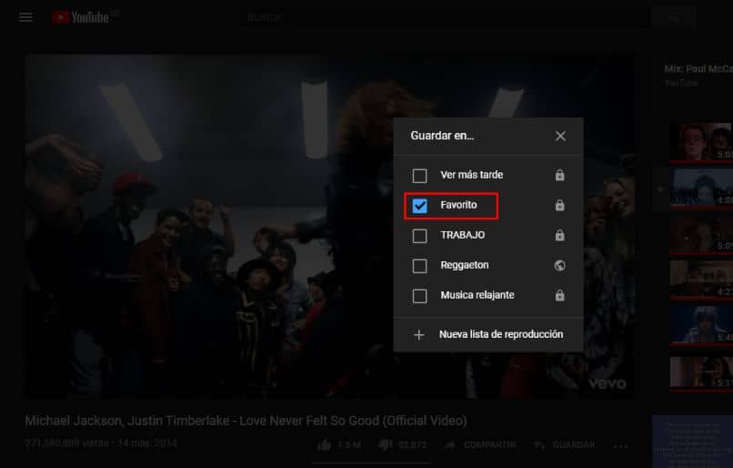Viewport: 733px width, 468px height.
Task: Click the globe icon next to Reggaeton
Action: [x=559, y=265]
